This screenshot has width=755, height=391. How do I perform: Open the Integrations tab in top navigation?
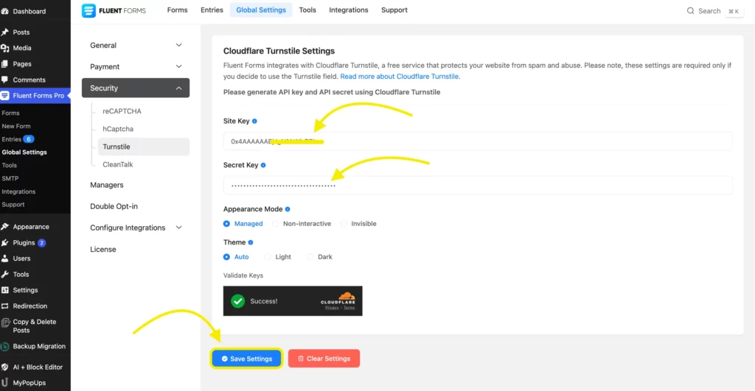349,10
